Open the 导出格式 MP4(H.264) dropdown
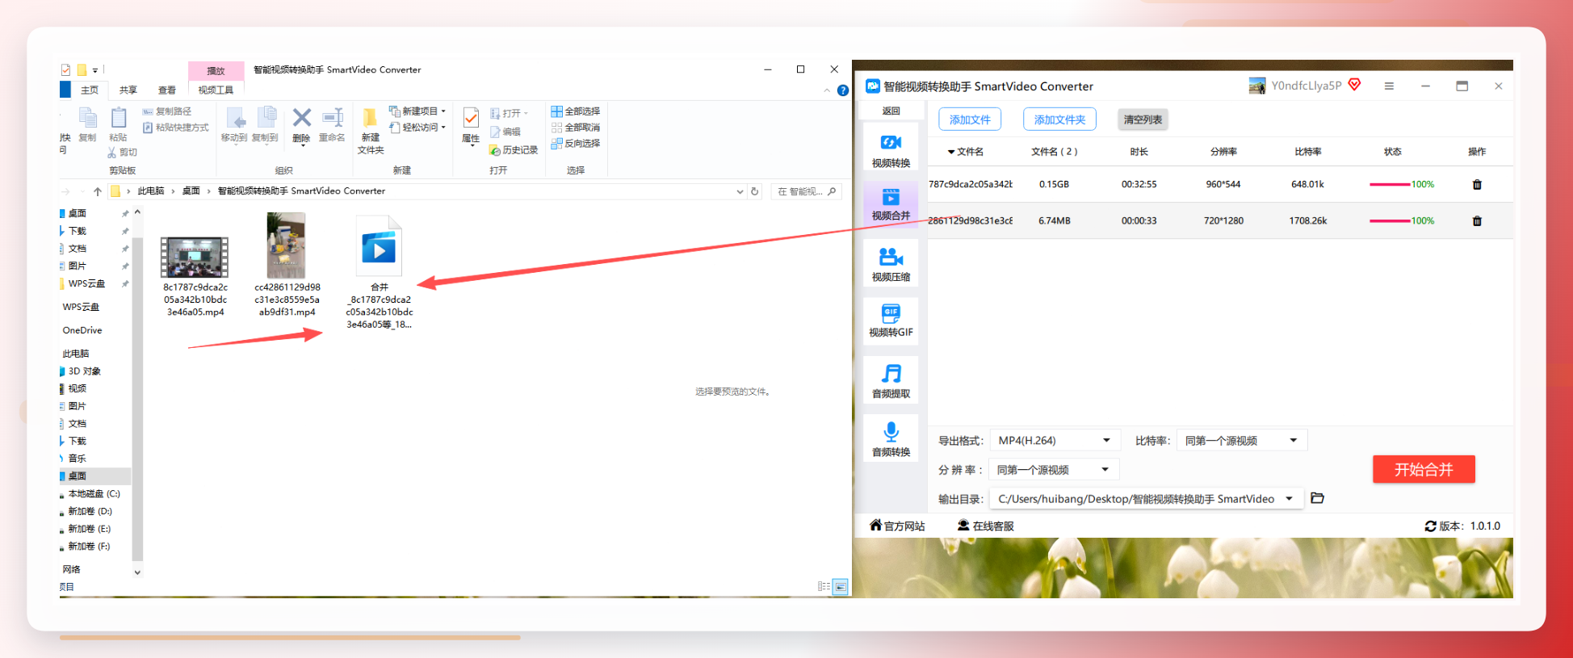Screen dimensions: 1573x658 coord(1055,441)
